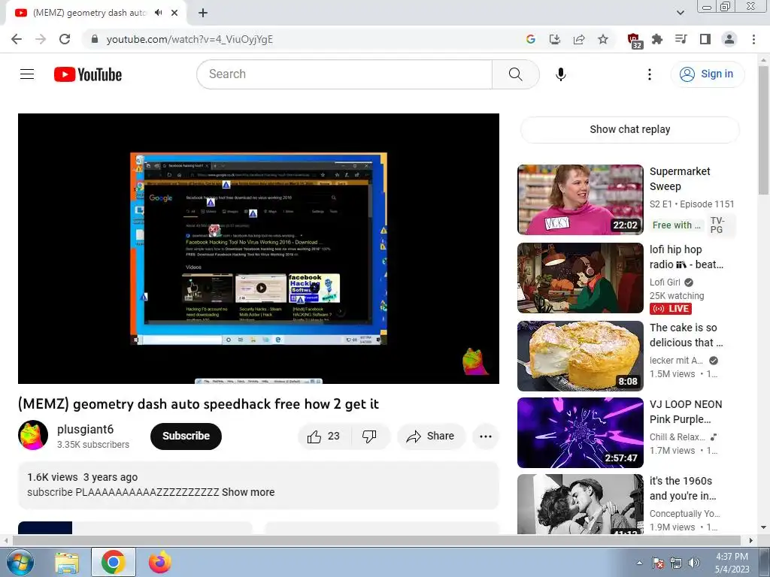
Task: Open the Extensions puzzle menu
Action: pyautogui.click(x=657, y=39)
